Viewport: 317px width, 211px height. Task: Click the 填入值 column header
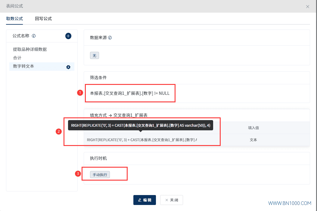click(253, 128)
